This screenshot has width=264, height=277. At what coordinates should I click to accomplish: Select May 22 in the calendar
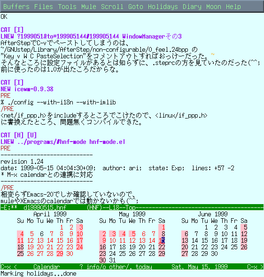click(162, 247)
